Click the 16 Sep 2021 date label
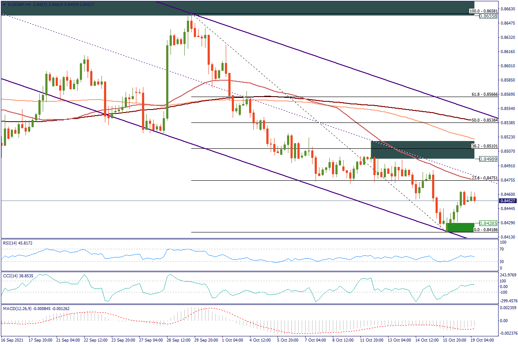The height and width of the screenshot is (345, 518). click(x=13, y=340)
